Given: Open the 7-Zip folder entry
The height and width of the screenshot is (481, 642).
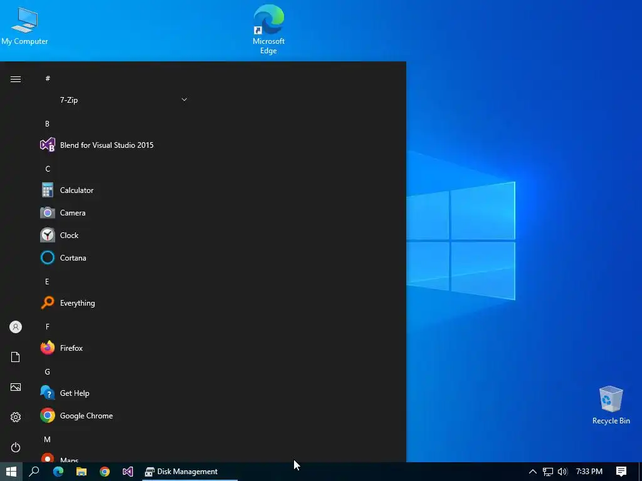Looking at the screenshot, I should coord(116,100).
